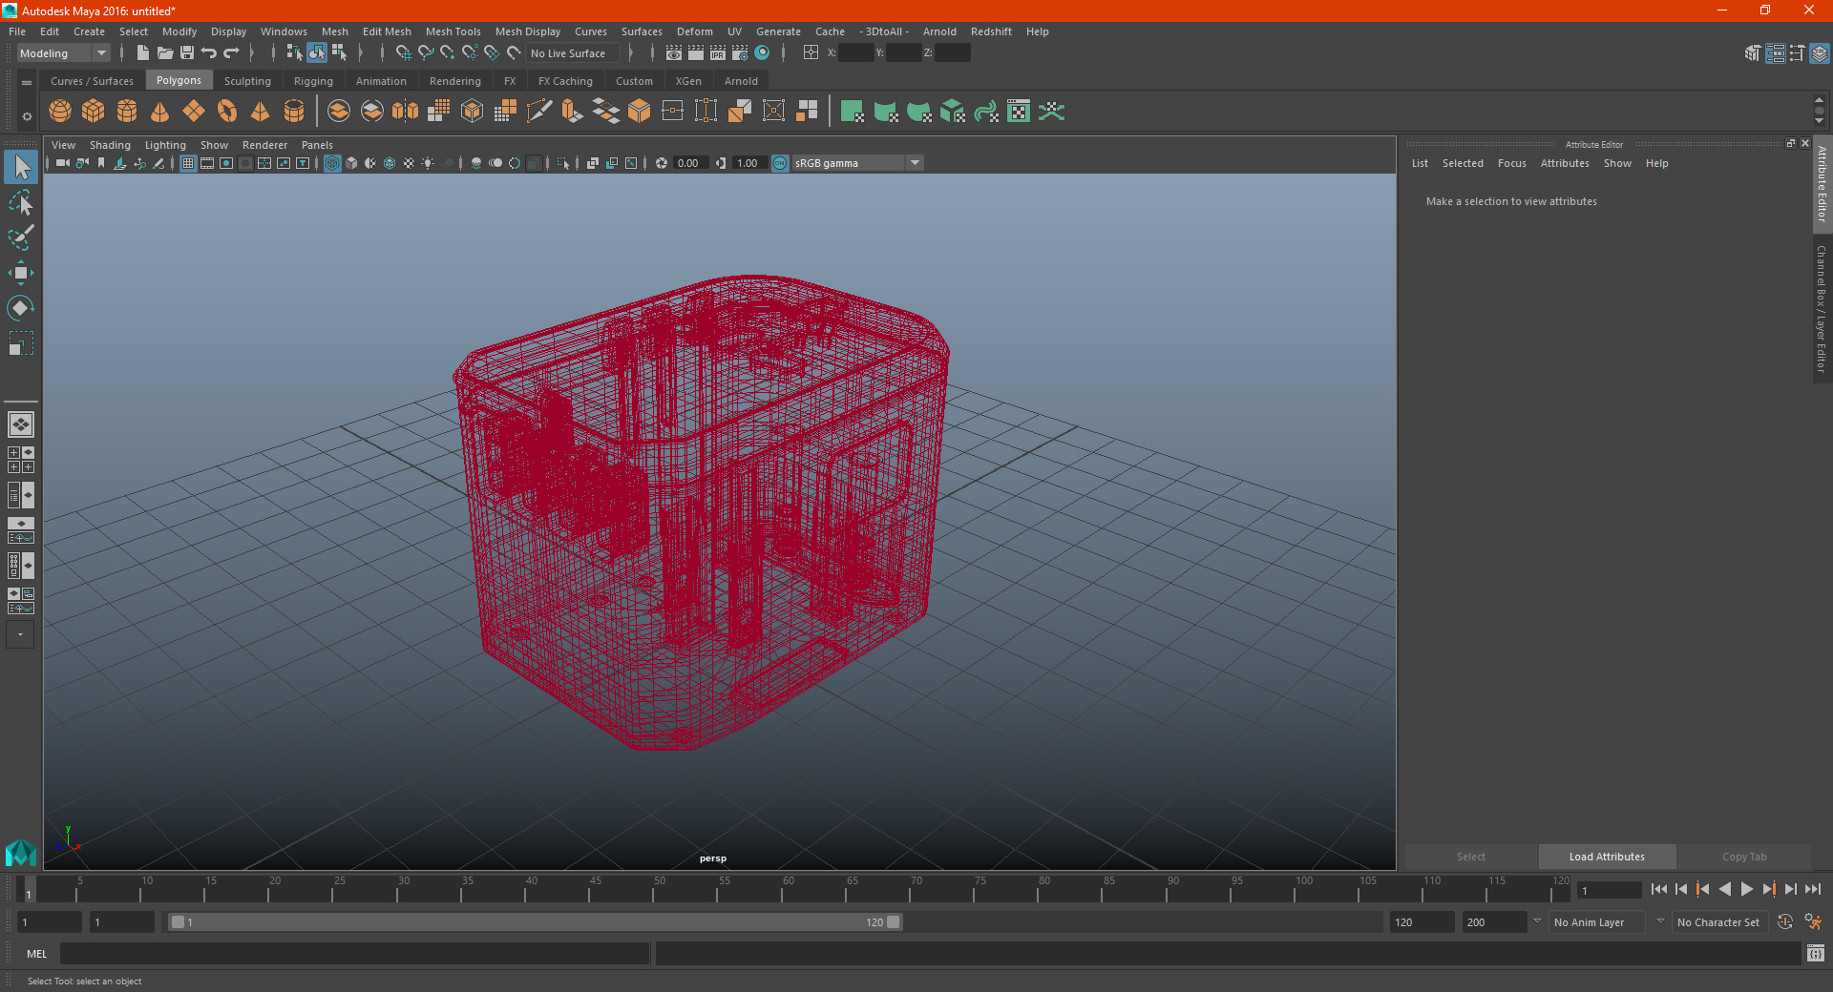Open the viewport Renderer menu

point(264,145)
